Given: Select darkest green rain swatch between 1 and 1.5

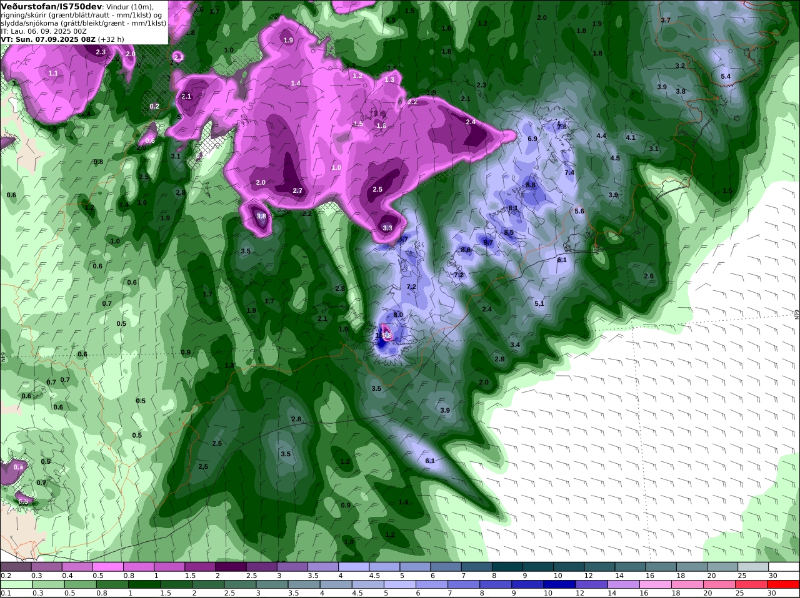Looking at the screenshot, I should (x=145, y=584).
